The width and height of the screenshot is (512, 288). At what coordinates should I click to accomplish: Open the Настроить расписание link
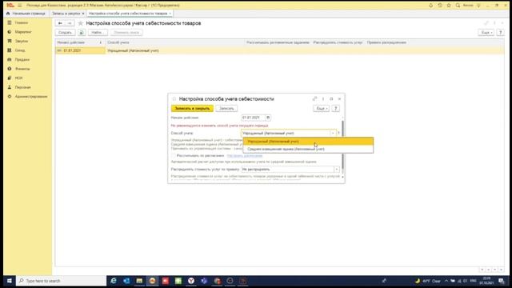tap(245, 156)
